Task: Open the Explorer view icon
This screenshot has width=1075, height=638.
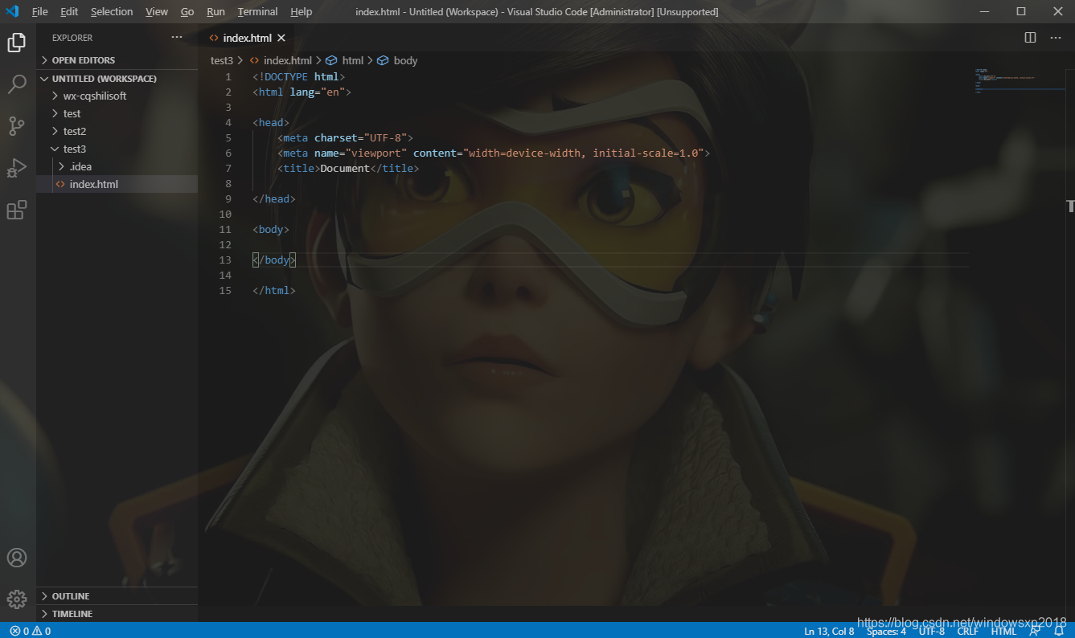Action: [17, 43]
